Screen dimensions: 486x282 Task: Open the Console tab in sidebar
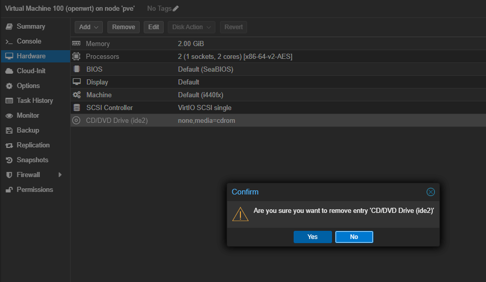coord(29,41)
